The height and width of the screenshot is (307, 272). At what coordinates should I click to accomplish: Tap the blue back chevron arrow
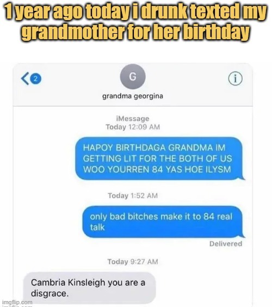pos(25,78)
